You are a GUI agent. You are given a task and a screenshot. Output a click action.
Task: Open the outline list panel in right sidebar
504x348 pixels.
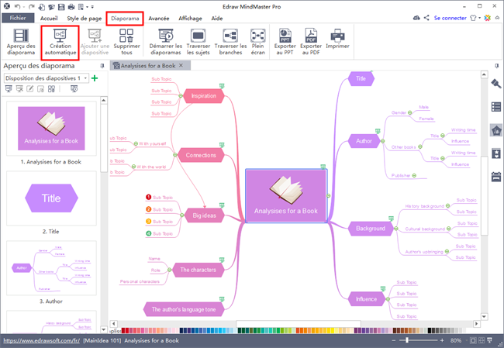[x=496, y=107]
